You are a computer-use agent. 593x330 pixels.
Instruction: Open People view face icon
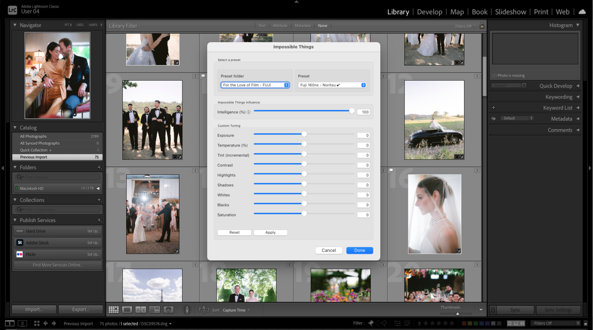(x=168, y=310)
